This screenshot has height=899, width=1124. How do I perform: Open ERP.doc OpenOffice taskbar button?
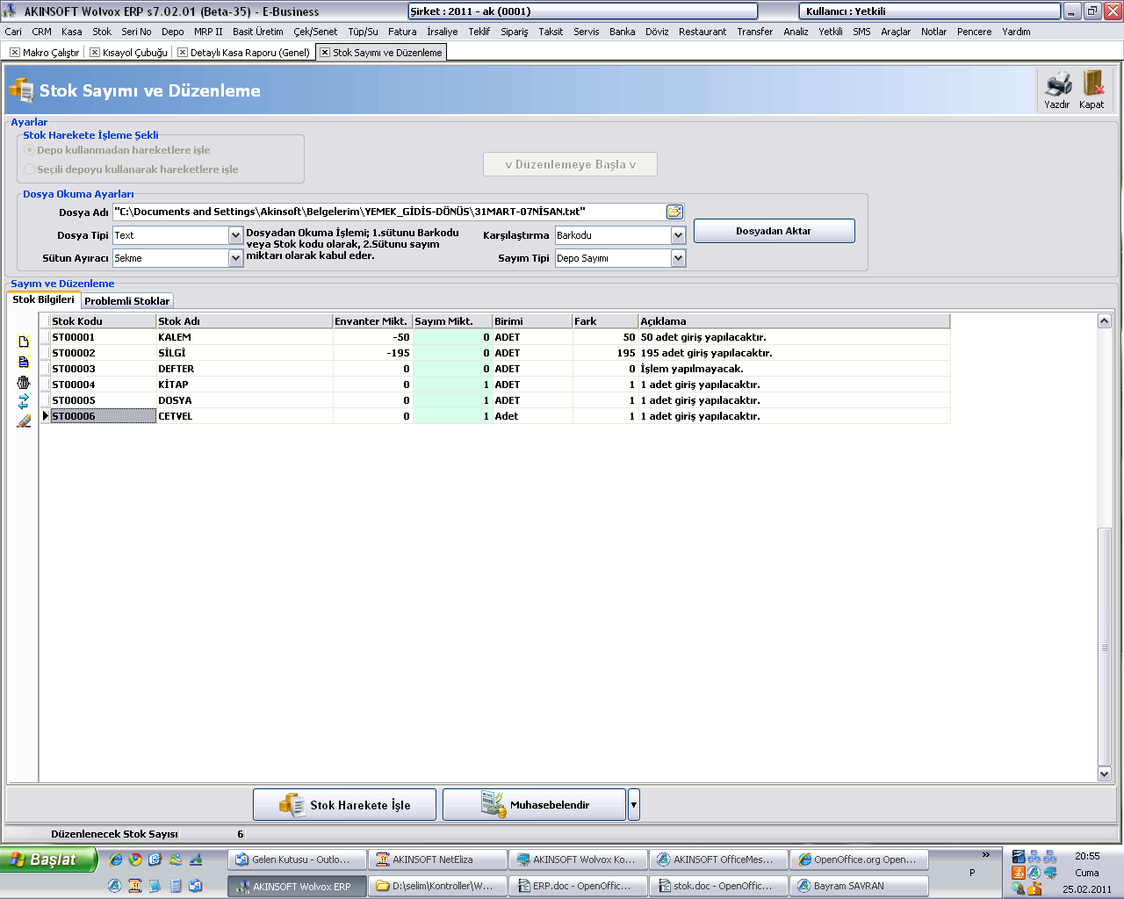(x=578, y=886)
